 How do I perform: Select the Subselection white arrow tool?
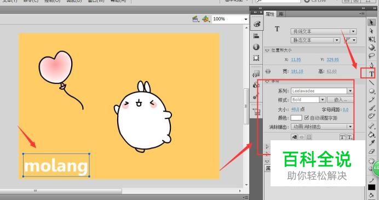pos(371,31)
